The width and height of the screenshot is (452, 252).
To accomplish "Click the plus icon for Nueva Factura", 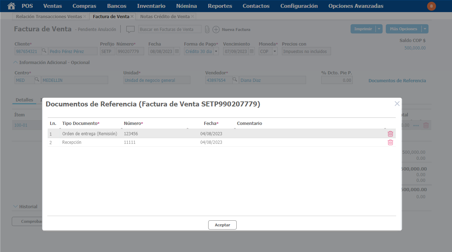I will [x=216, y=30].
